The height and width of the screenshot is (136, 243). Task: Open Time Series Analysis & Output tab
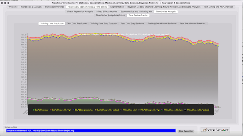pos(110,15)
